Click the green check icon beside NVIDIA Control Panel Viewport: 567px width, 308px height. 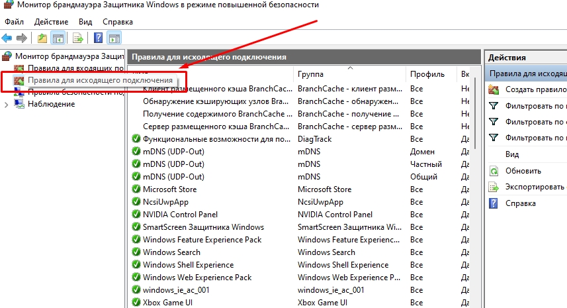[x=136, y=215]
